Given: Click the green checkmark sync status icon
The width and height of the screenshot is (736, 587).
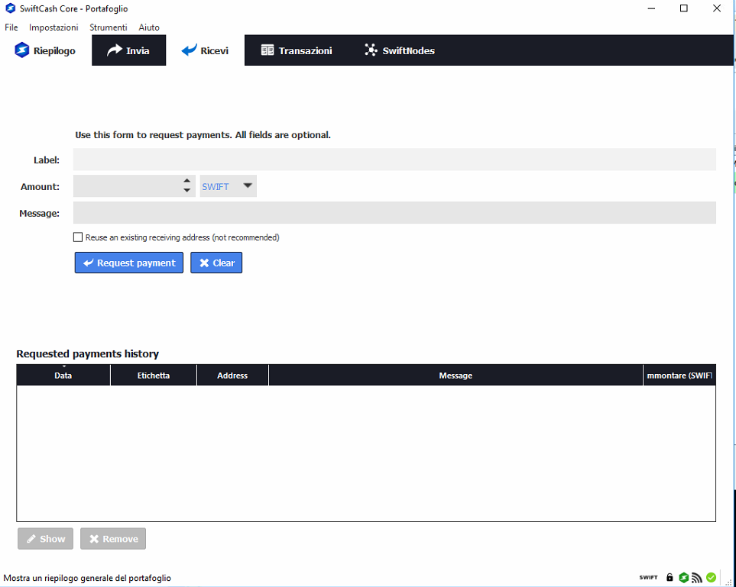Looking at the screenshot, I should (x=711, y=577).
